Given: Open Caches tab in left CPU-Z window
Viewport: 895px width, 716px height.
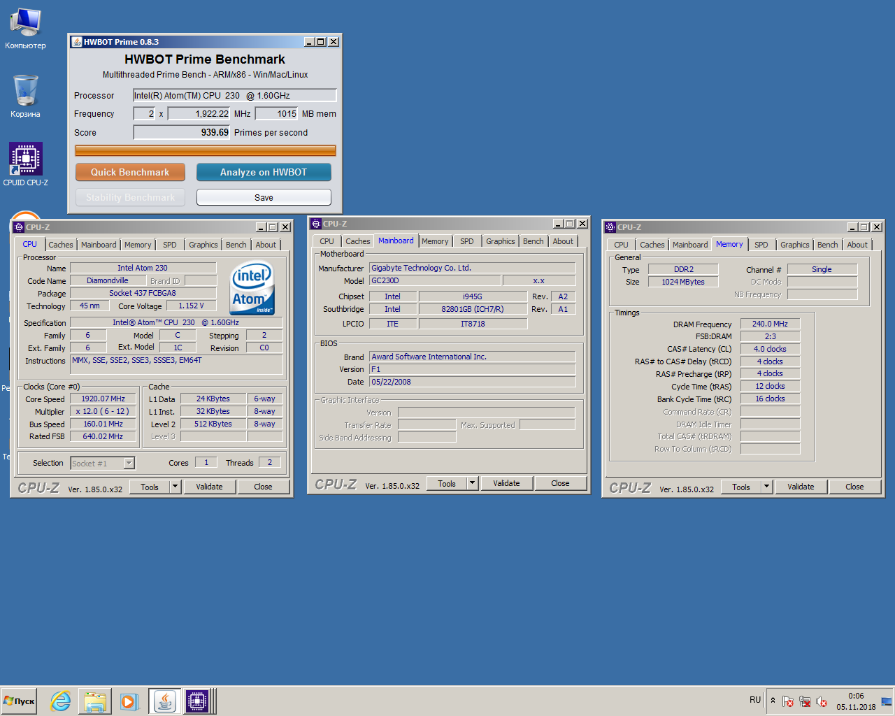Looking at the screenshot, I should click(61, 245).
